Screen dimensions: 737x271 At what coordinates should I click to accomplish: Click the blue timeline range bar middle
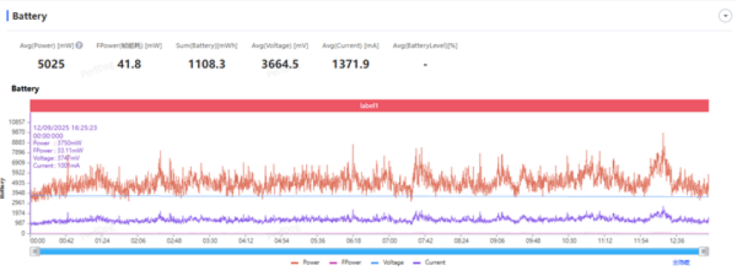pyautogui.click(x=369, y=252)
